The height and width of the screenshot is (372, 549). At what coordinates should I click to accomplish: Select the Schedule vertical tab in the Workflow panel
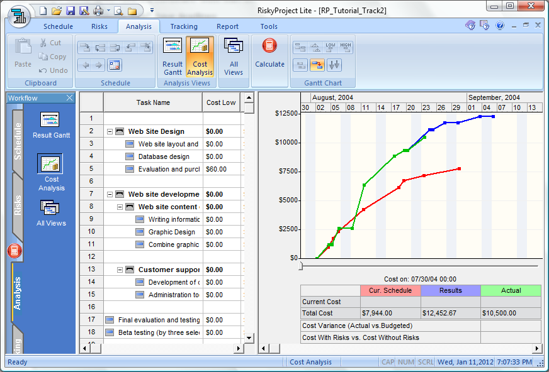[x=18, y=141]
